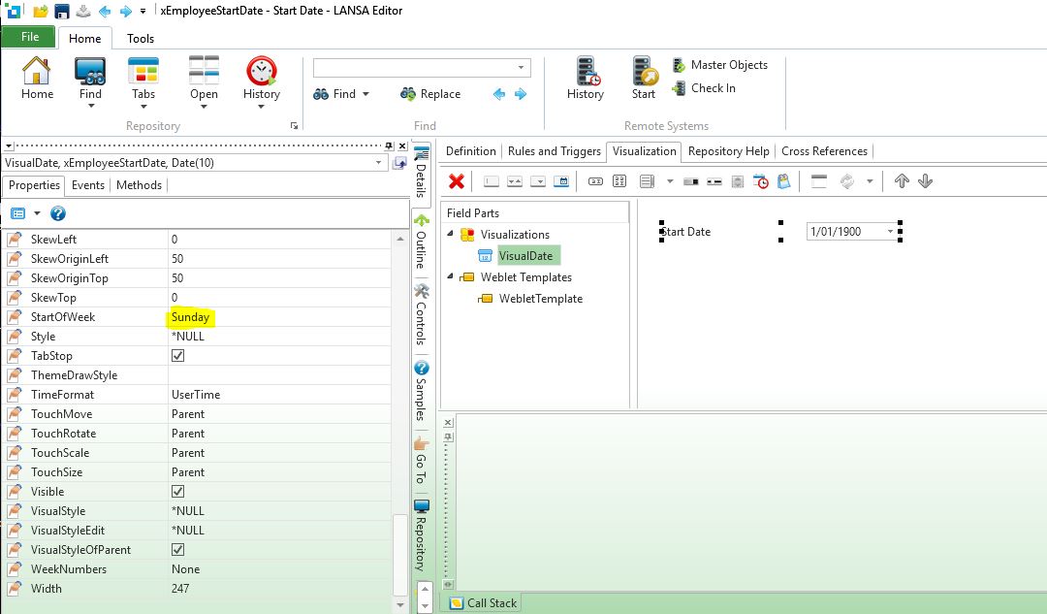The width and height of the screenshot is (1047, 614).
Task: Switch to the Cross References tab
Action: pyautogui.click(x=824, y=151)
